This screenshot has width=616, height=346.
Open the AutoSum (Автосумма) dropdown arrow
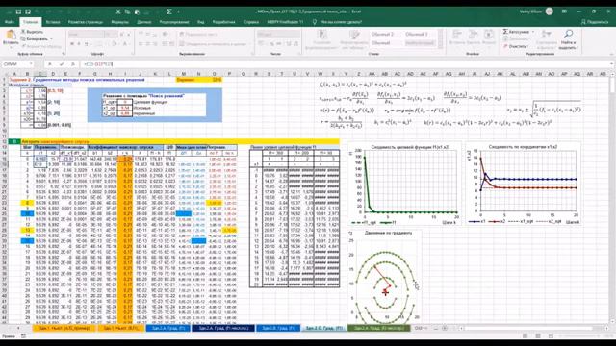pyautogui.click(x=532, y=32)
